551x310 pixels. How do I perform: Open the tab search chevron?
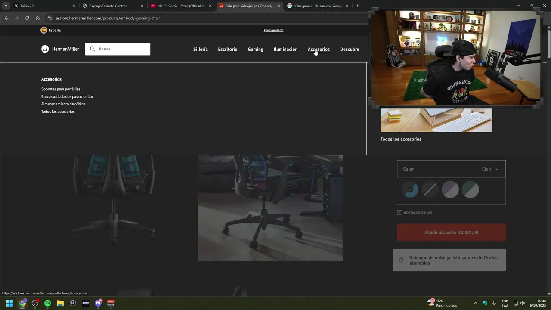point(6,6)
